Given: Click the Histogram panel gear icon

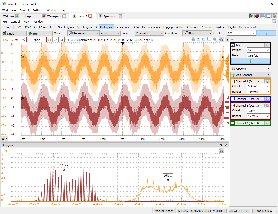Looking at the screenshot, I should pos(221,150).
